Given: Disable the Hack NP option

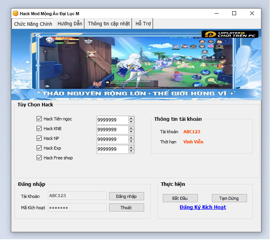Looking at the screenshot, I should click(x=39, y=138).
